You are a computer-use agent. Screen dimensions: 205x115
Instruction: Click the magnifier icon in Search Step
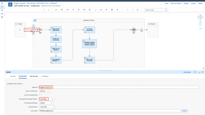(166, 10)
